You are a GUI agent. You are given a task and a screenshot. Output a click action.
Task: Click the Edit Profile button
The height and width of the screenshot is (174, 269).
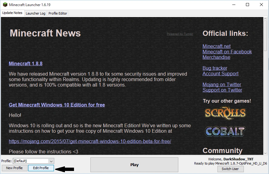click(41, 168)
